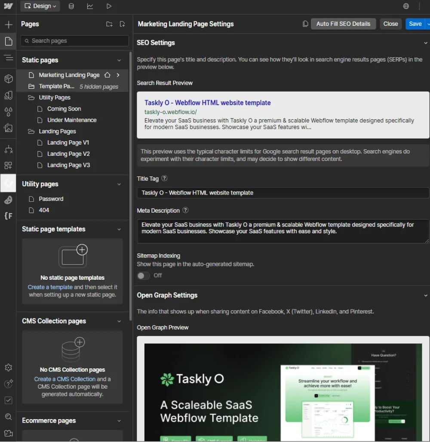Click the Create a template link
Viewport: 430px width, 442px height.
pos(50,287)
